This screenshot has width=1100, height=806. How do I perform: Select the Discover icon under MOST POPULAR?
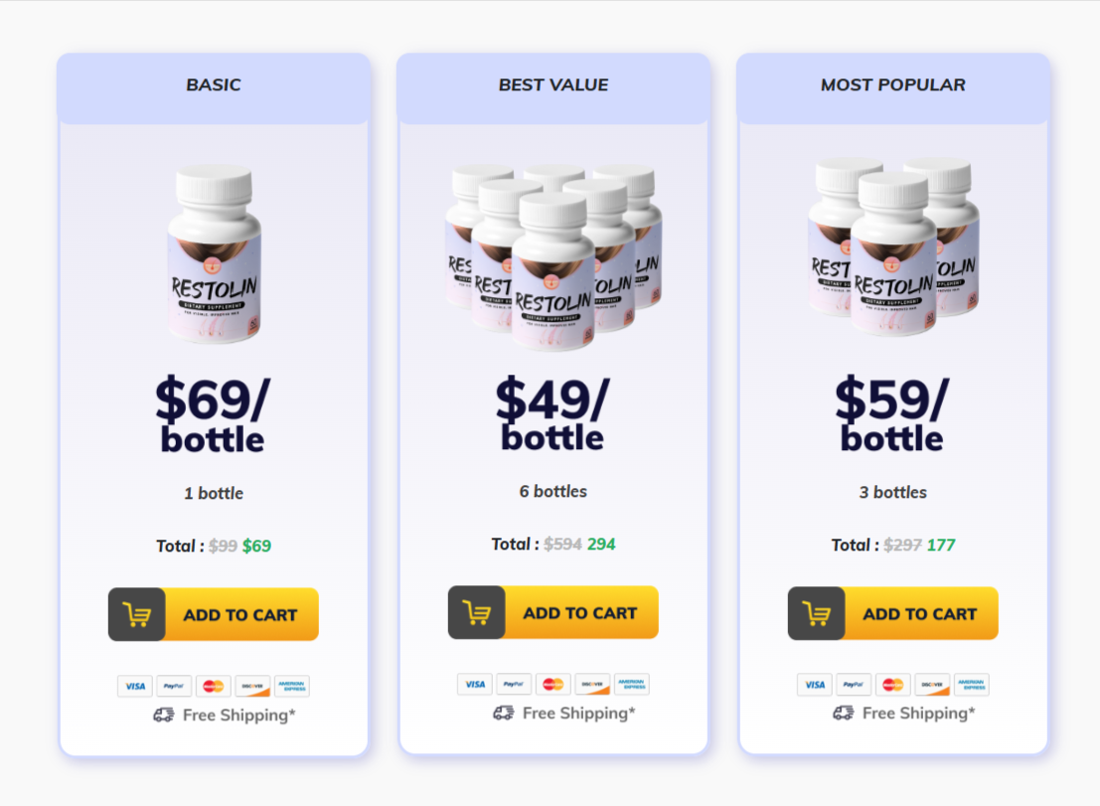(x=932, y=685)
